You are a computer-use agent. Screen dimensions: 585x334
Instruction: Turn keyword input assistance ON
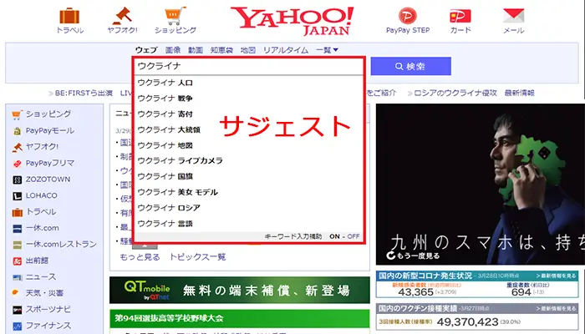coord(334,236)
